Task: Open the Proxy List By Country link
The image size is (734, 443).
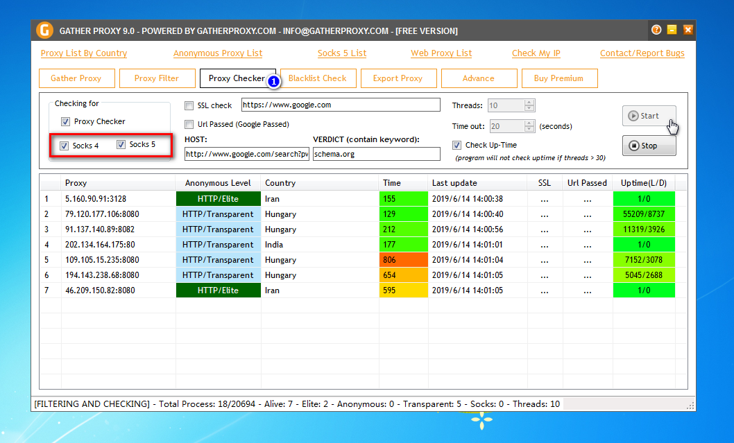Action: point(84,53)
